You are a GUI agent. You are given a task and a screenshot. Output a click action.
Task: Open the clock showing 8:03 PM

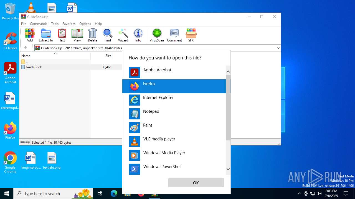[331, 193]
